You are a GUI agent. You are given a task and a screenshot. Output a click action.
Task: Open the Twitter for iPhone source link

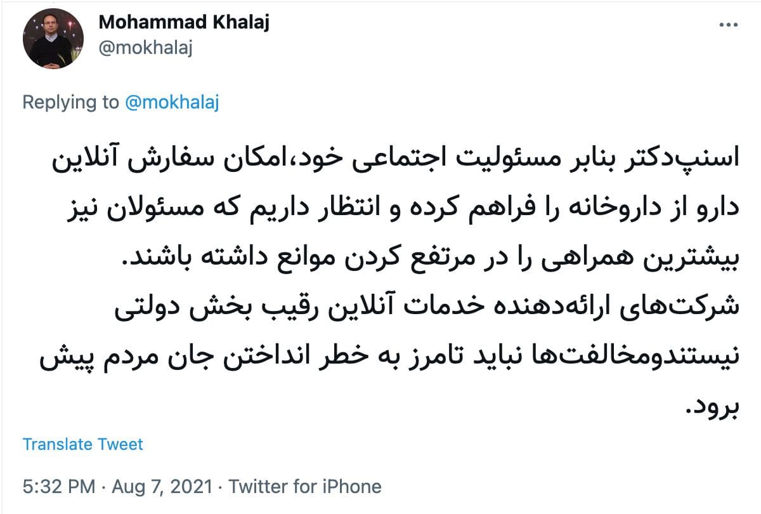tap(305, 487)
